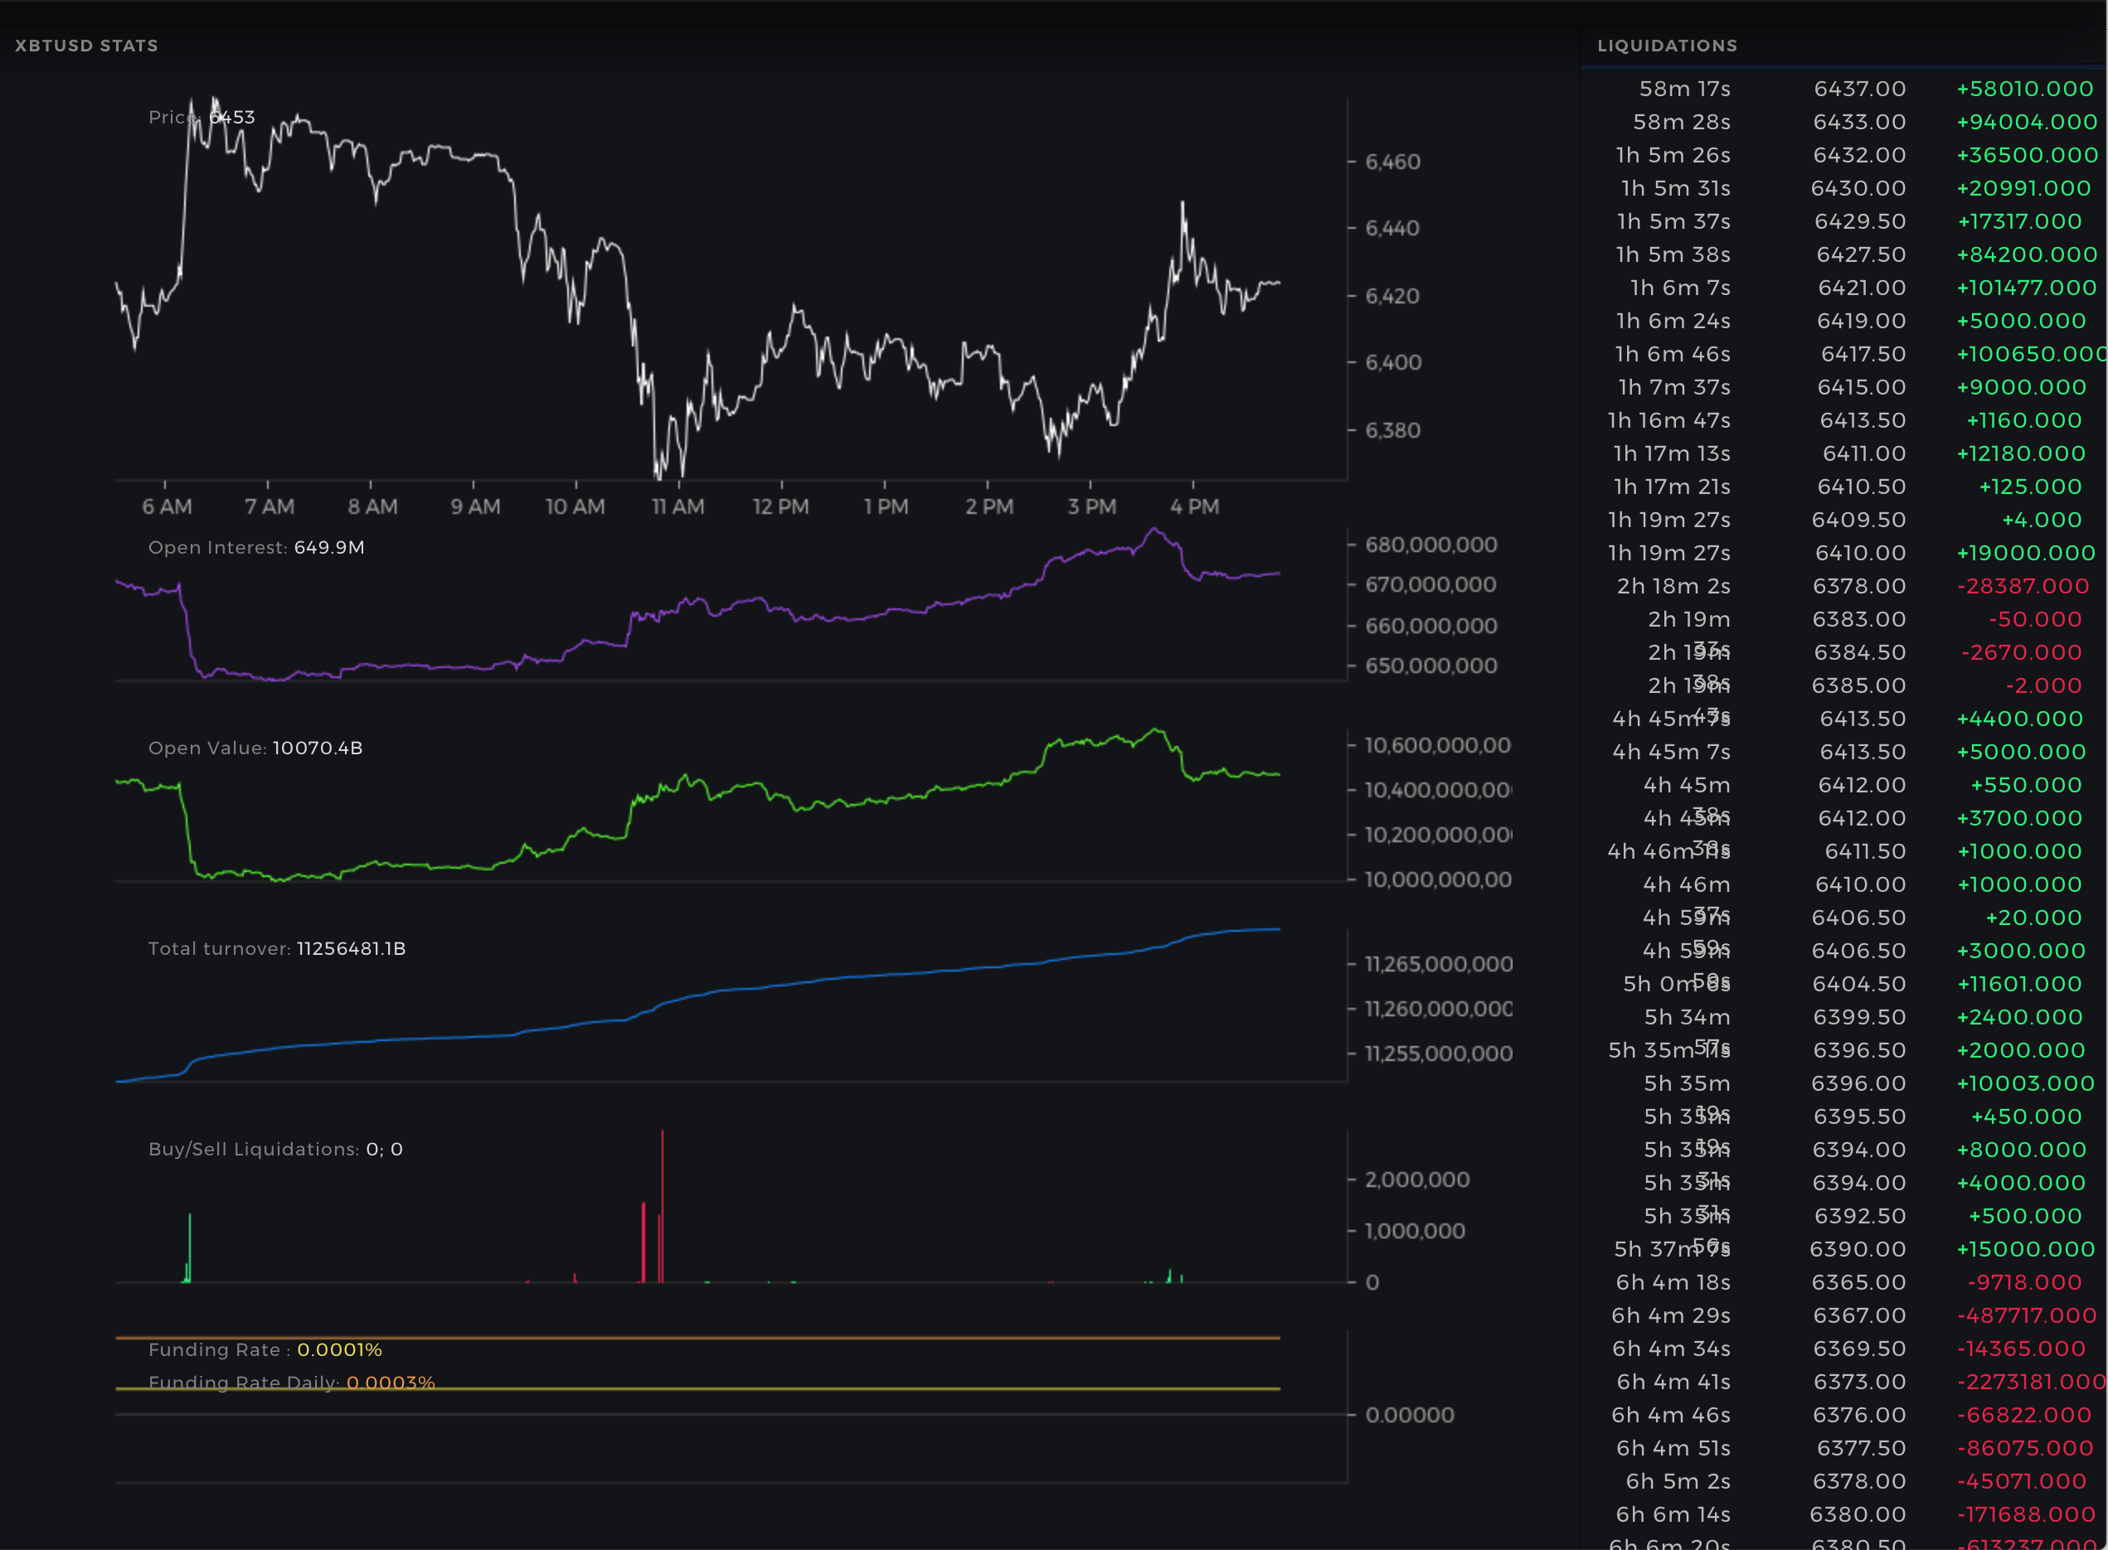Viewport: 2108px width, 1550px height.
Task: Click the green buy liquidation bar
Action: click(190, 1248)
